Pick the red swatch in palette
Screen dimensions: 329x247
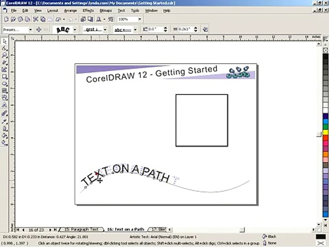[x=326, y=138]
